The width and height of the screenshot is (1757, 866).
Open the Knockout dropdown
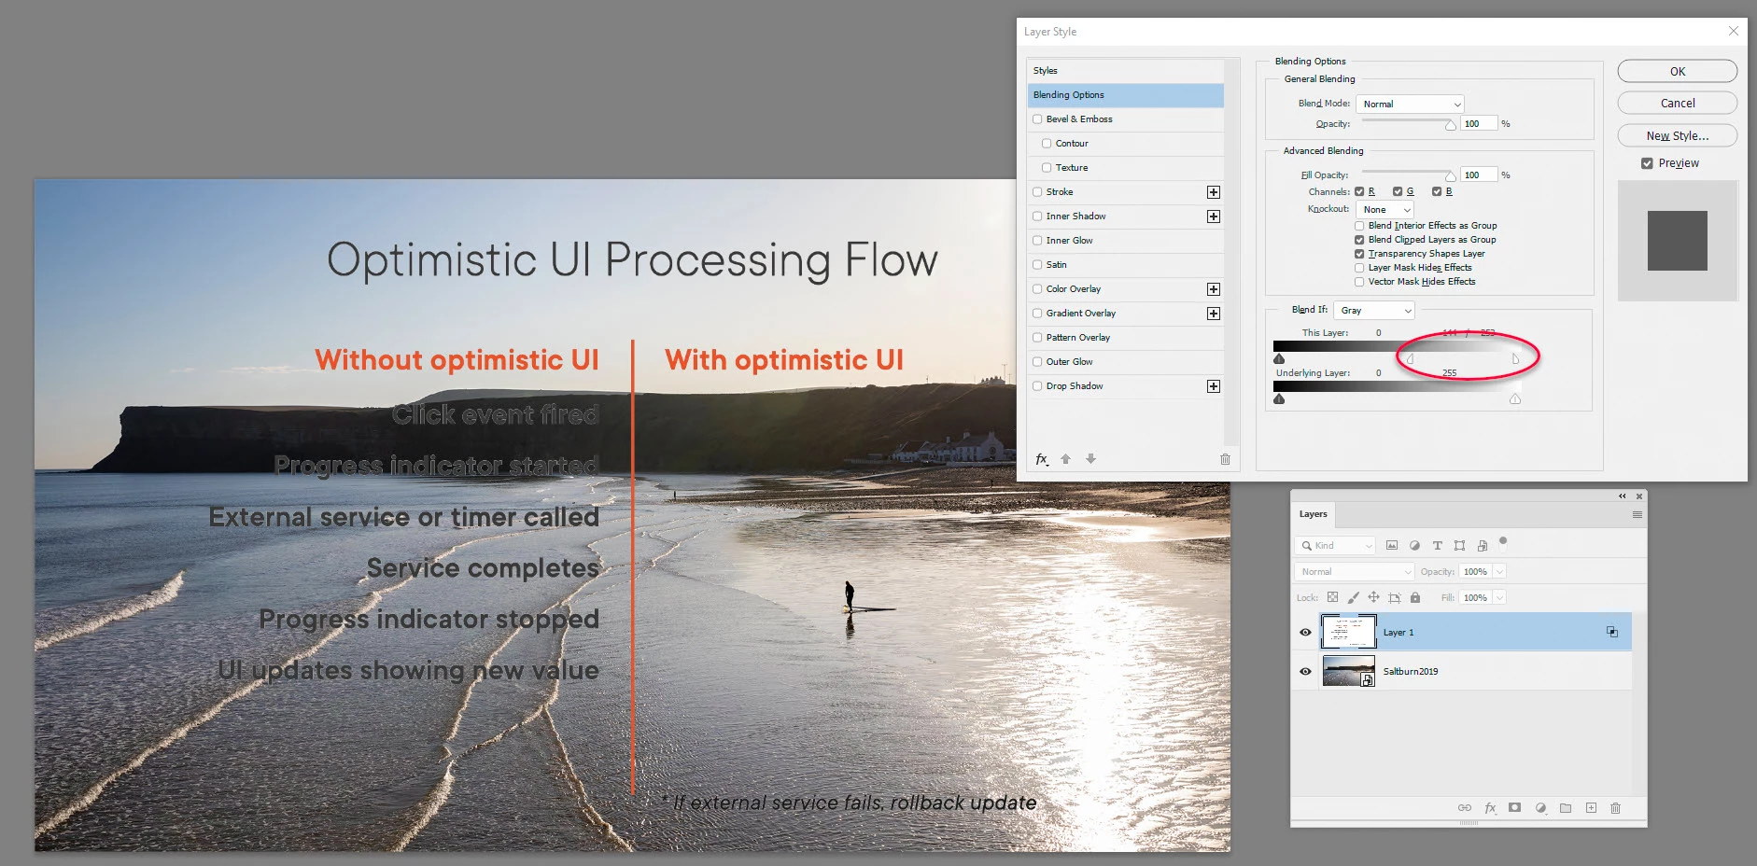[x=1385, y=210]
